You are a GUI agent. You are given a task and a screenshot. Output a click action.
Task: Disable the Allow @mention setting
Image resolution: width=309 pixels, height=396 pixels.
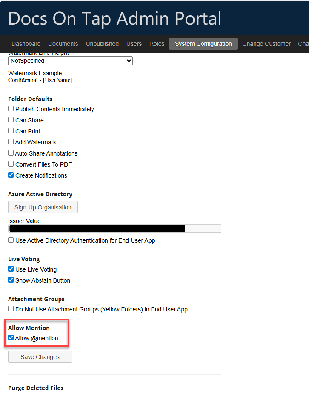pos(11,338)
